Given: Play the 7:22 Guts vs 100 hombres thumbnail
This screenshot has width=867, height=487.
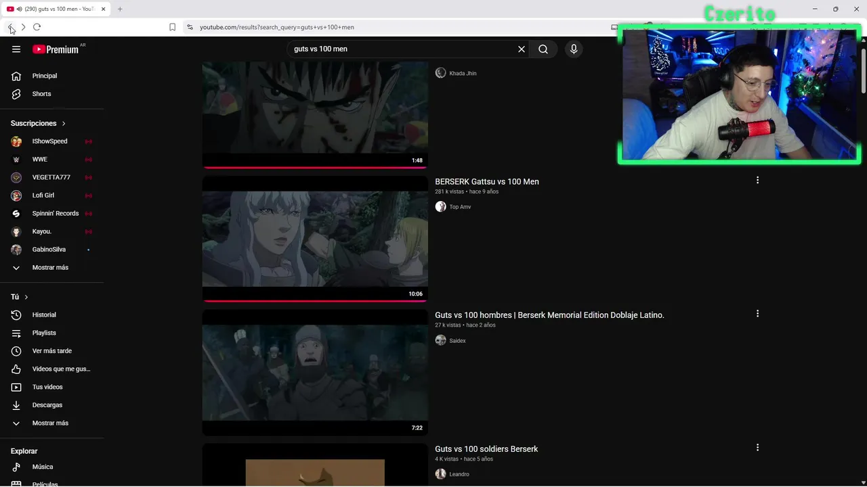Looking at the screenshot, I should pyautogui.click(x=315, y=373).
